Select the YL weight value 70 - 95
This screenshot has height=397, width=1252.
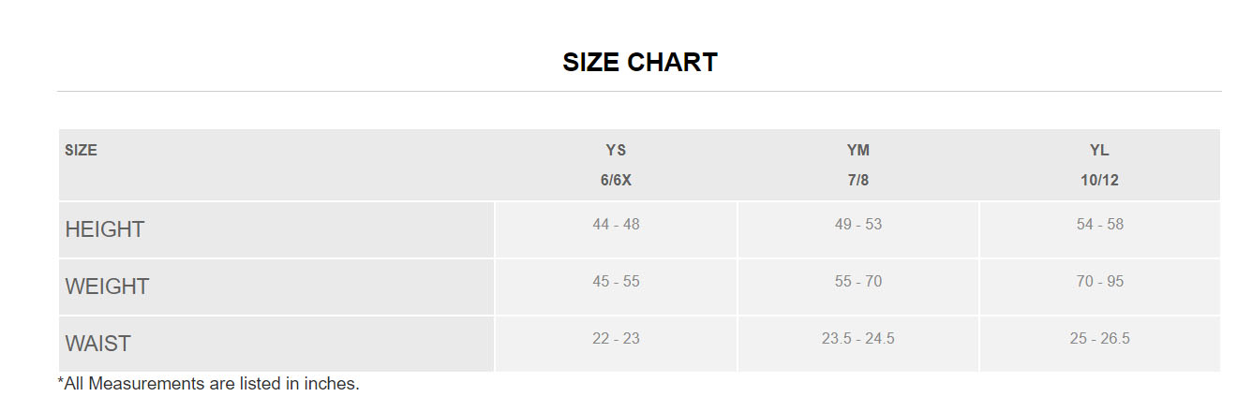pyautogui.click(x=1099, y=282)
